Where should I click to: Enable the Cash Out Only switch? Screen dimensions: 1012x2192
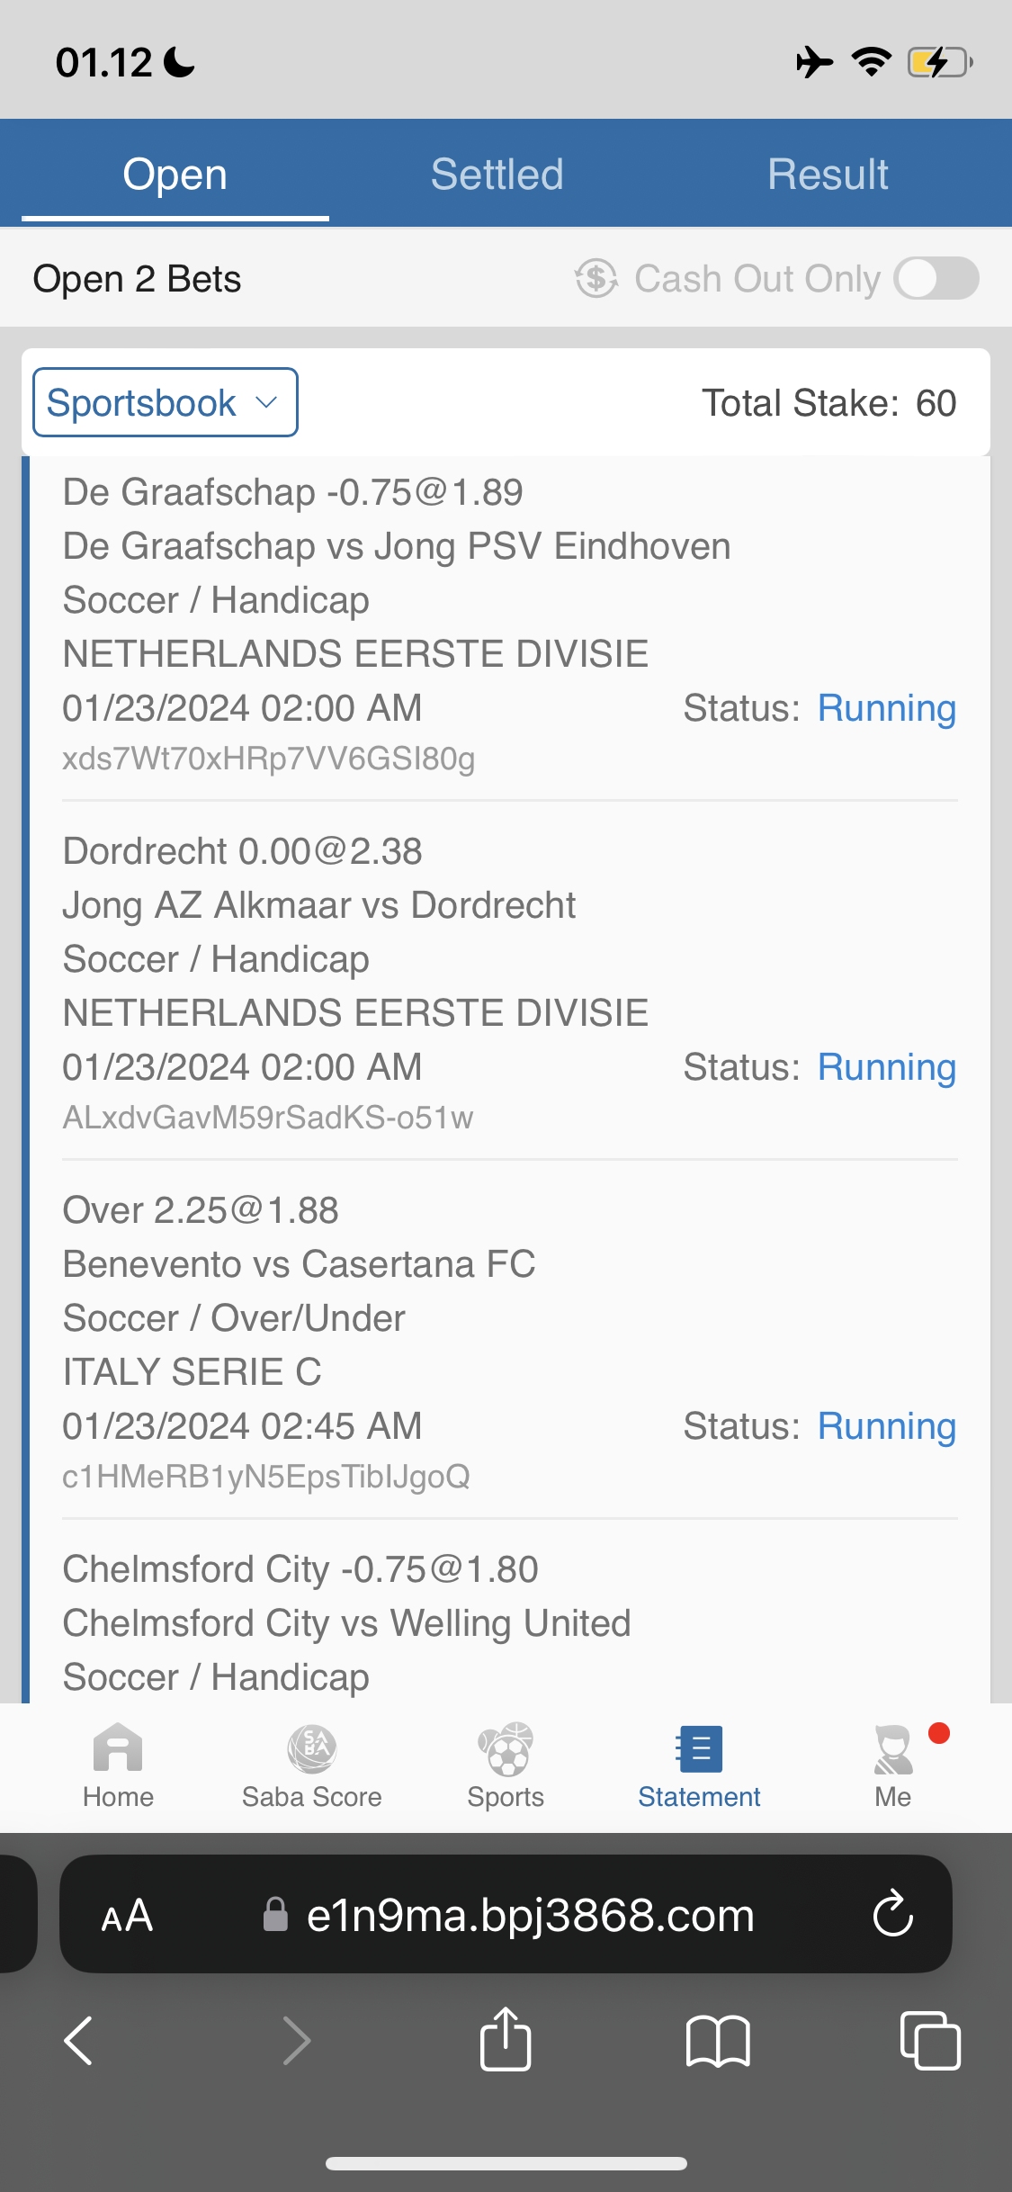coord(936,278)
